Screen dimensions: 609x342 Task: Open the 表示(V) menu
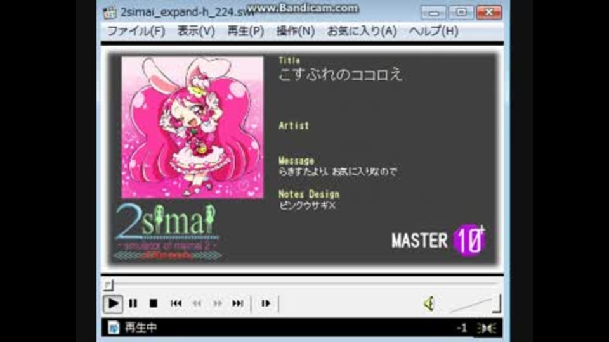pos(196,31)
